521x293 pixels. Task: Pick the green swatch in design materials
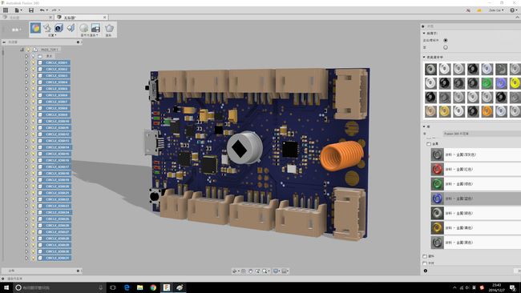[487, 83]
